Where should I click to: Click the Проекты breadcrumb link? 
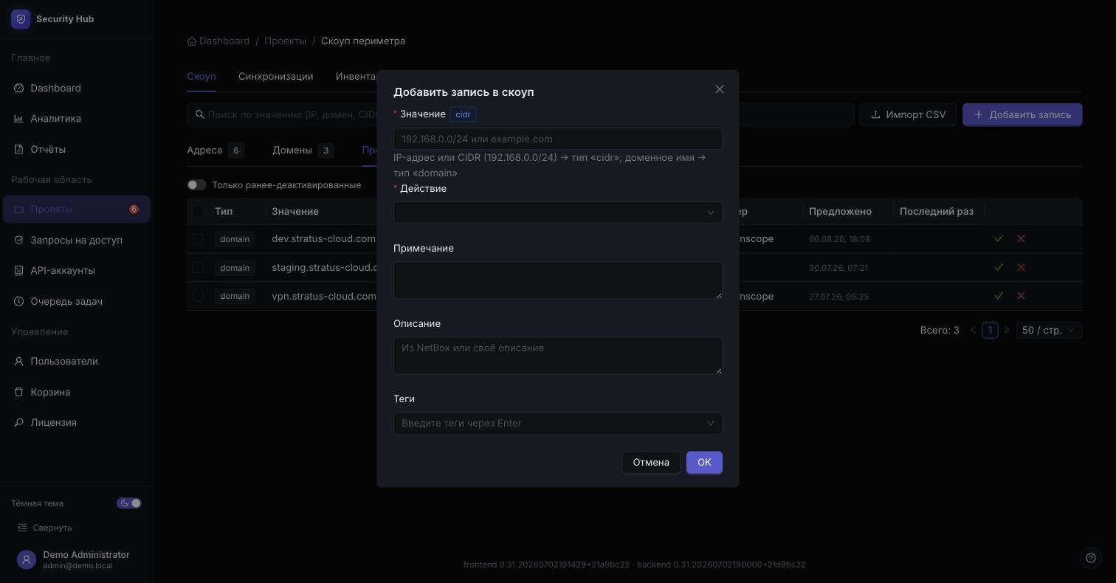[x=286, y=41]
